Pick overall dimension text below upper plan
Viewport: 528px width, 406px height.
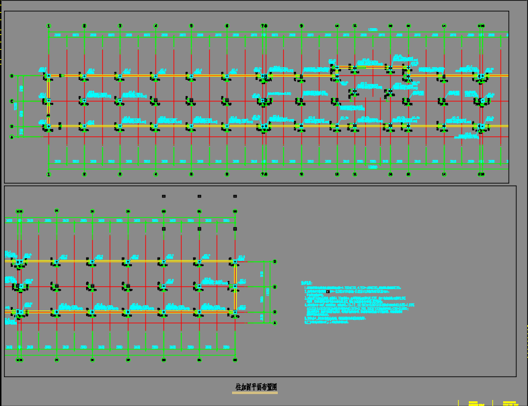click(373, 167)
